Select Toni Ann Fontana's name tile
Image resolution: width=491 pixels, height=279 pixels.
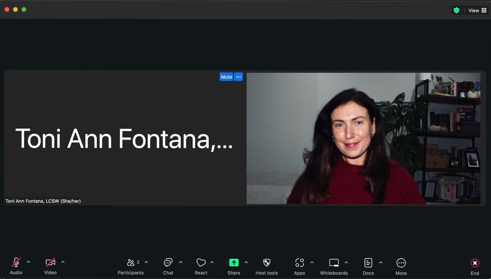click(x=124, y=138)
